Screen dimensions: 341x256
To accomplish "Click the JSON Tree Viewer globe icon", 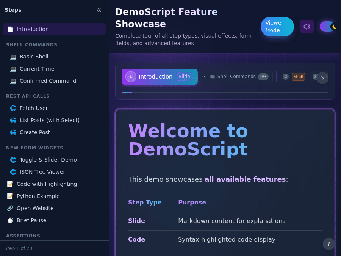I will tap(13, 172).
